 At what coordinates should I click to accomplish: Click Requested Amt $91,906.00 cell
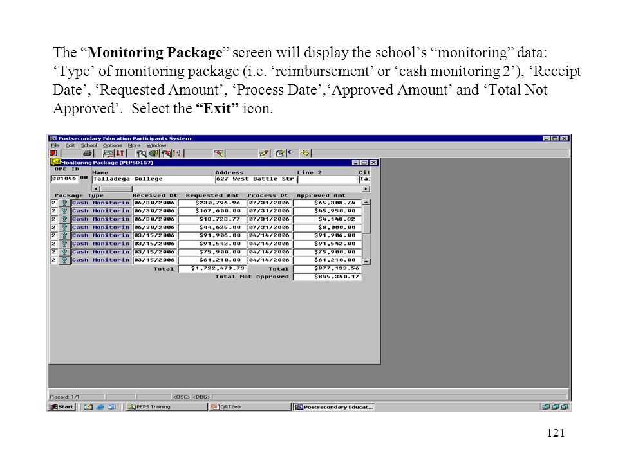coord(212,235)
